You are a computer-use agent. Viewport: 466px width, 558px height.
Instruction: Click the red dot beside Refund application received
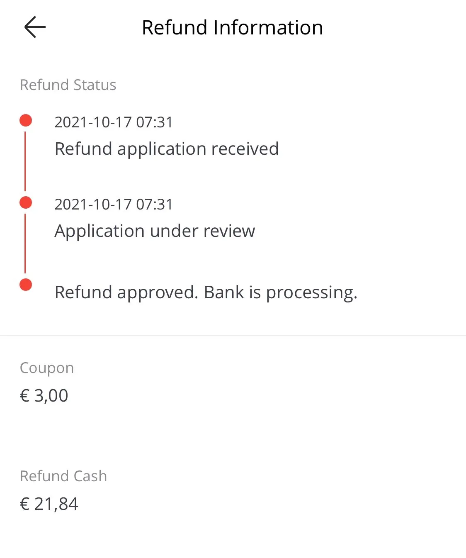(x=26, y=121)
